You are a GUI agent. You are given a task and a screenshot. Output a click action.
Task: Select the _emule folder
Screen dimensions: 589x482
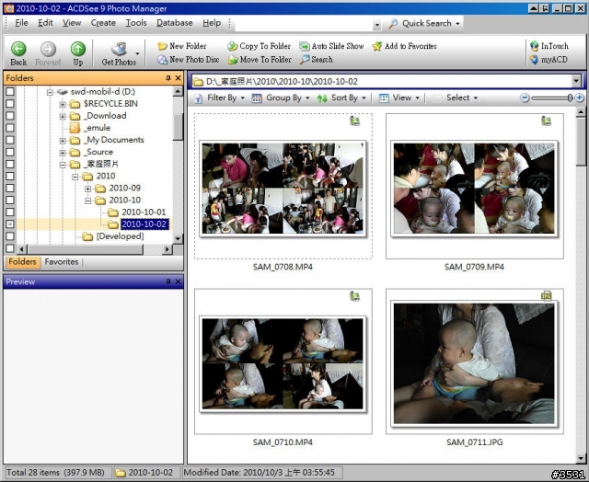(98, 128)
